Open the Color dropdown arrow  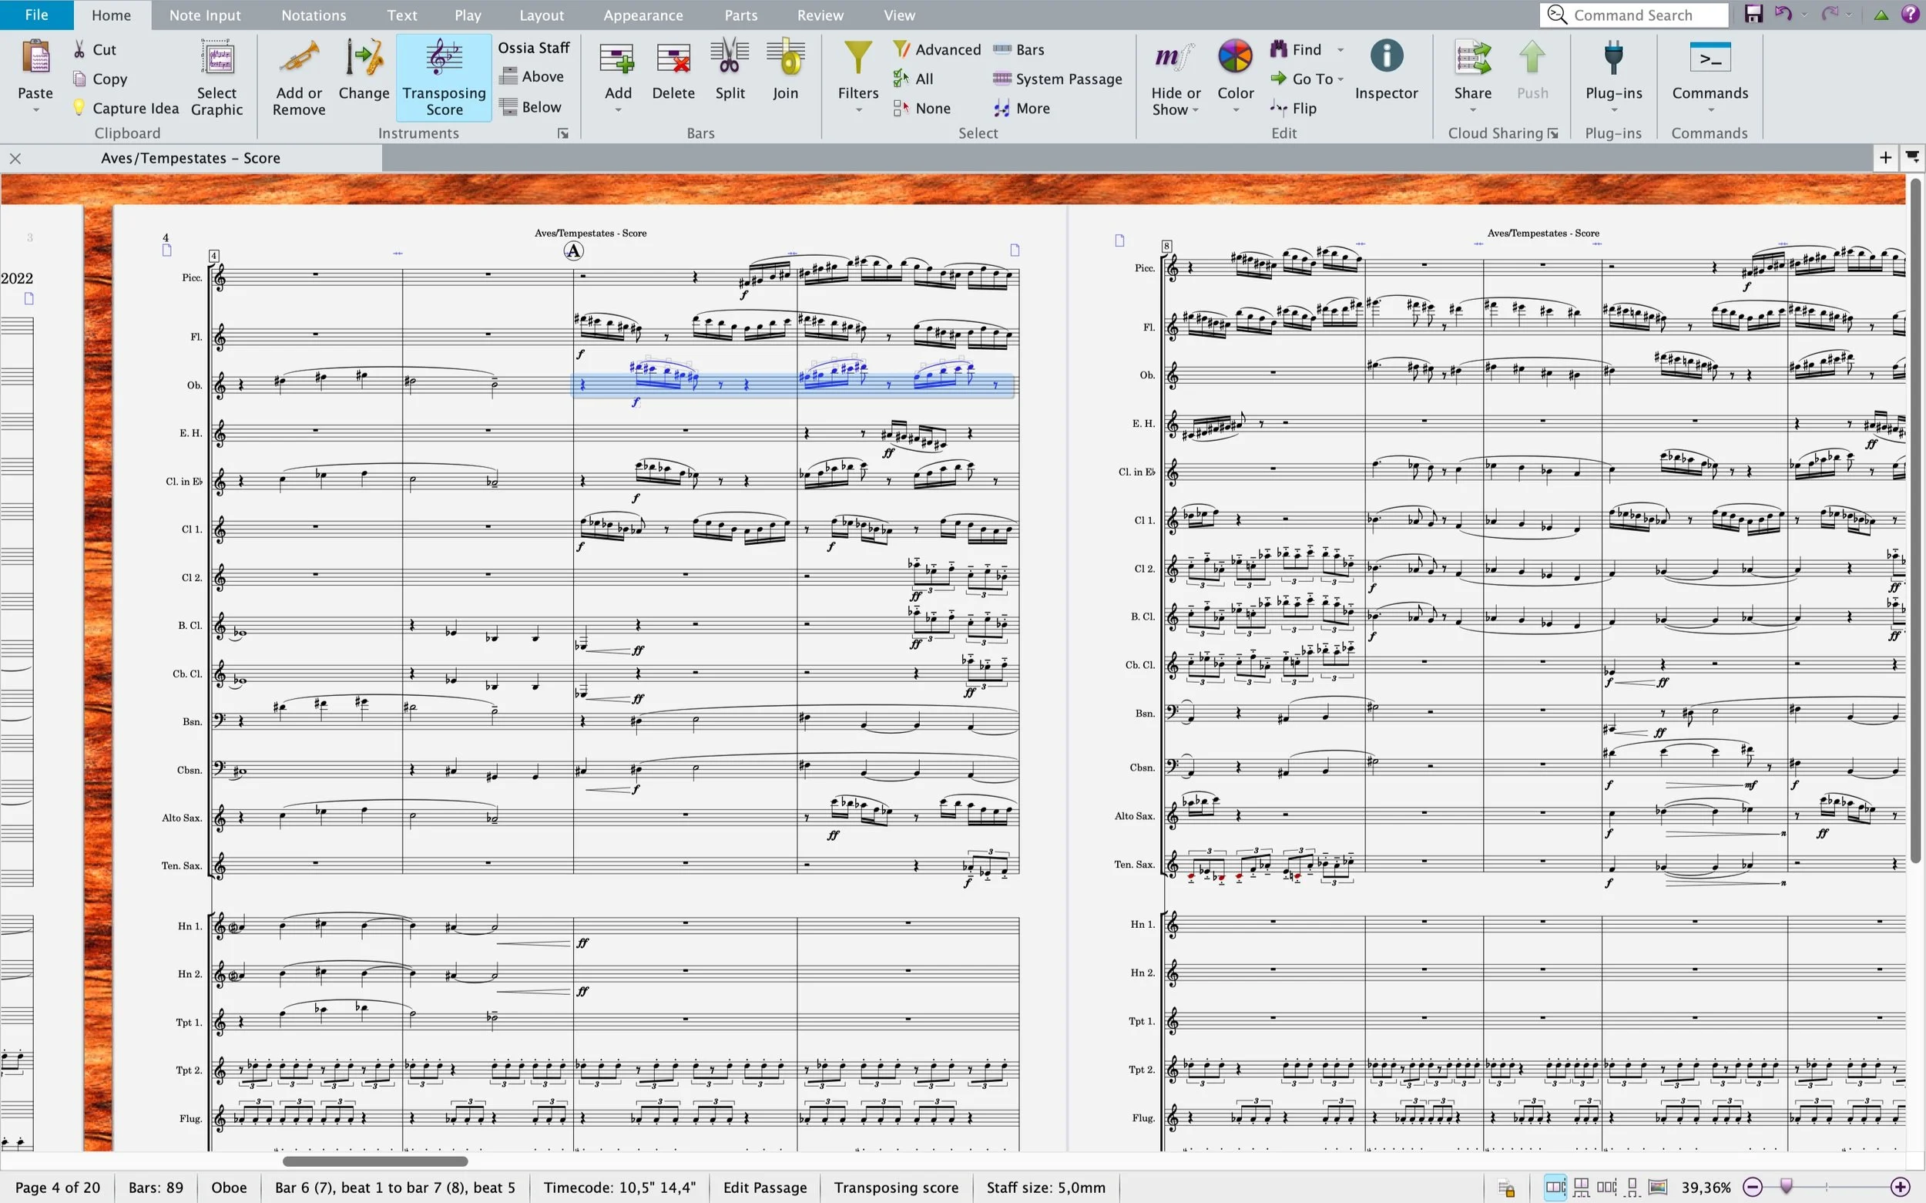tap(1236, 109)
